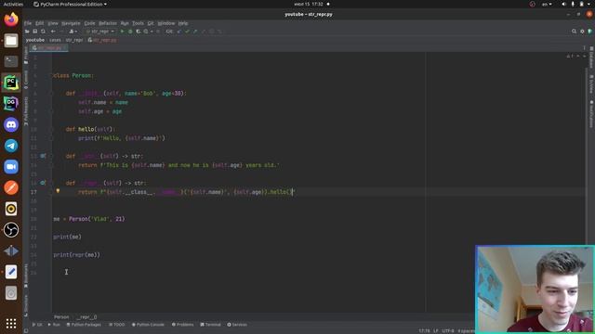Open the Tools menu

click(138, 23)
